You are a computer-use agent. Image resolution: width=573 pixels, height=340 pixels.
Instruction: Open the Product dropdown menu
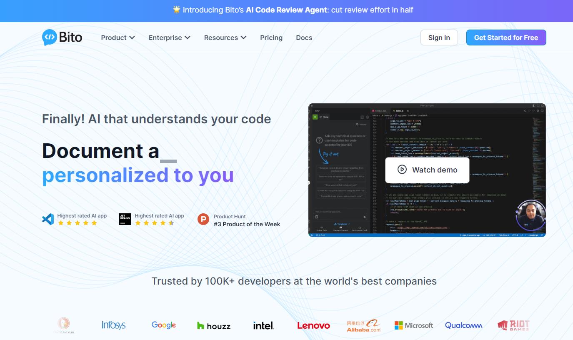(x=118, y=37)
